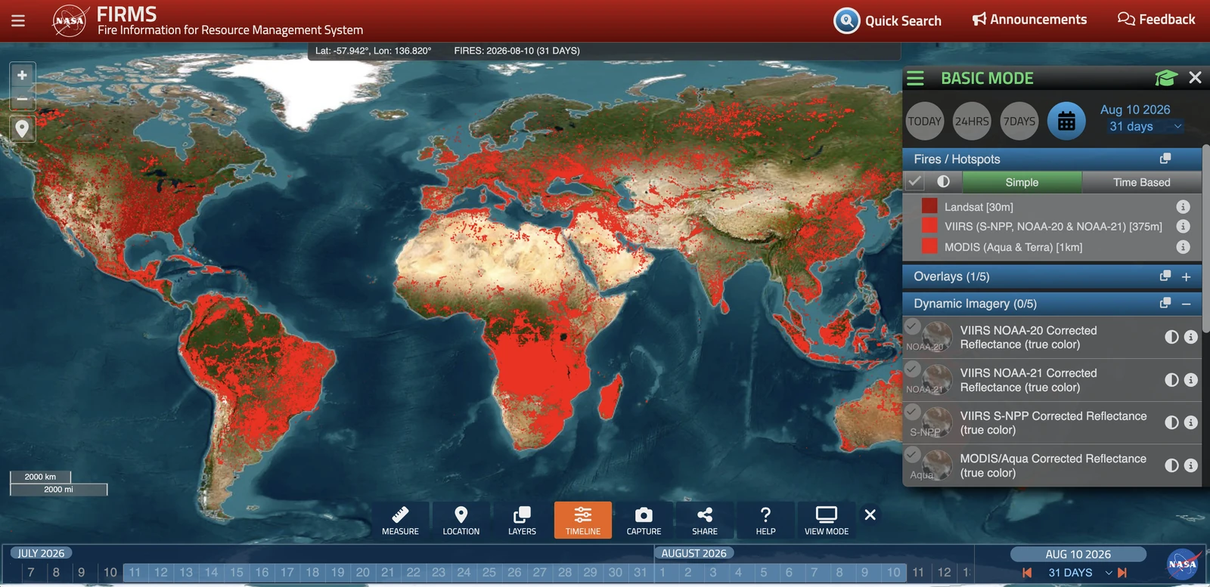Open the timeline 31 DAYS dropdown

point(1079,573)
